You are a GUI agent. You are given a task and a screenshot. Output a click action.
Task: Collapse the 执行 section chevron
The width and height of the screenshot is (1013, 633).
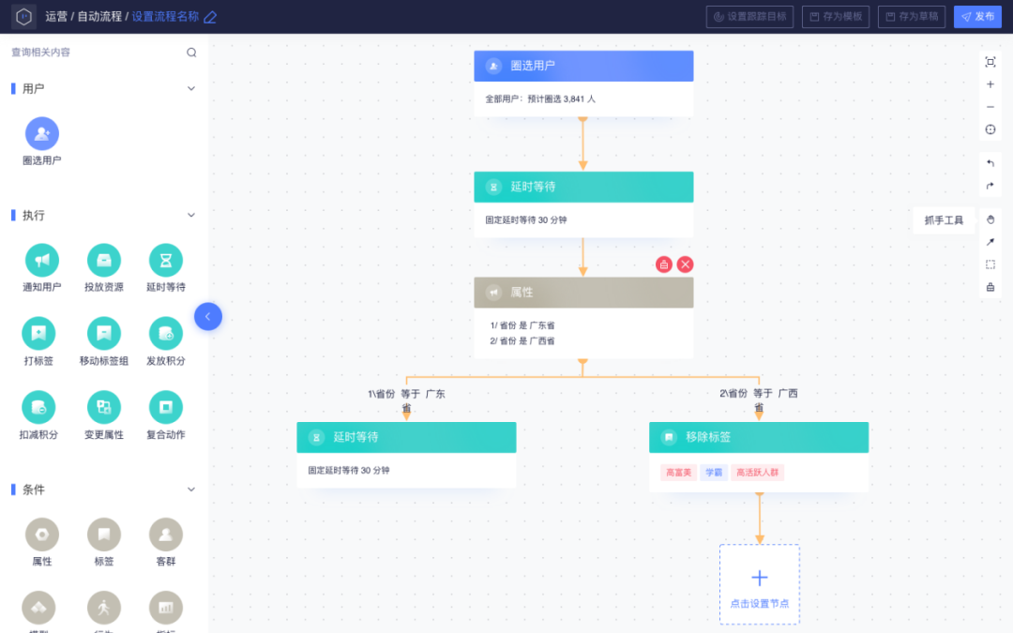click(191, 215)
